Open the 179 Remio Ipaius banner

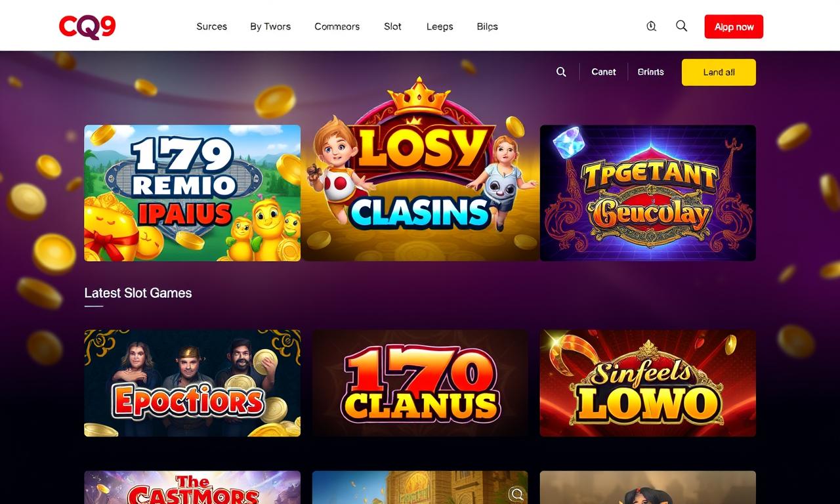(x=192, y=193)
